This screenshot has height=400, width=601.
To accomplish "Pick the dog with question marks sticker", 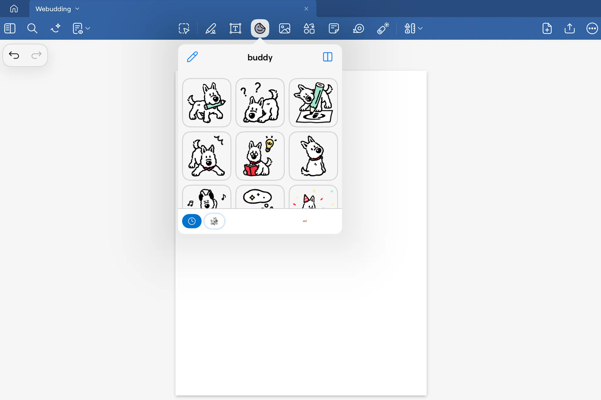I will coord(260,103).
